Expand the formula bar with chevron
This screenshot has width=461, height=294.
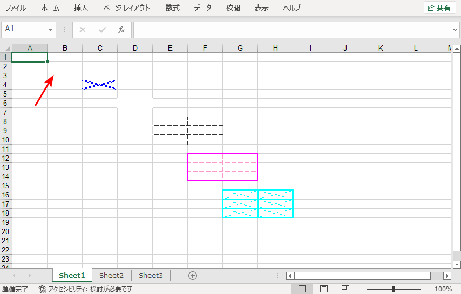(455, 30)
